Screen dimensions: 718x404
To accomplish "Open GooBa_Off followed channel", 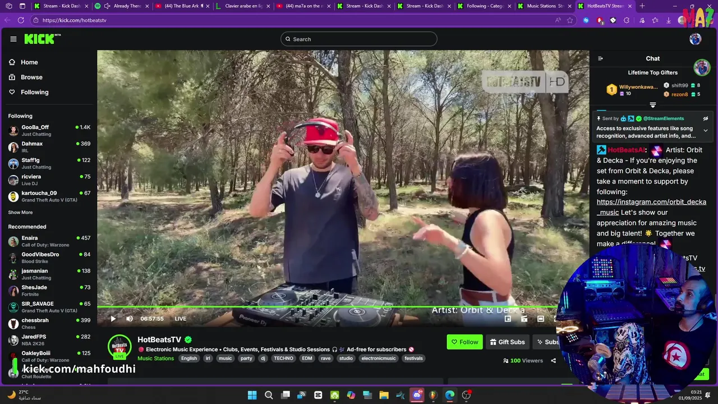I will click(49, 131).
